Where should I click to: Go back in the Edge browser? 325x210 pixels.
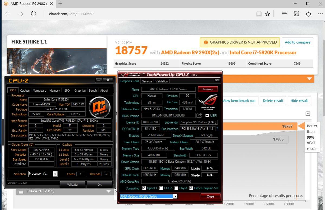pos(8,14)
